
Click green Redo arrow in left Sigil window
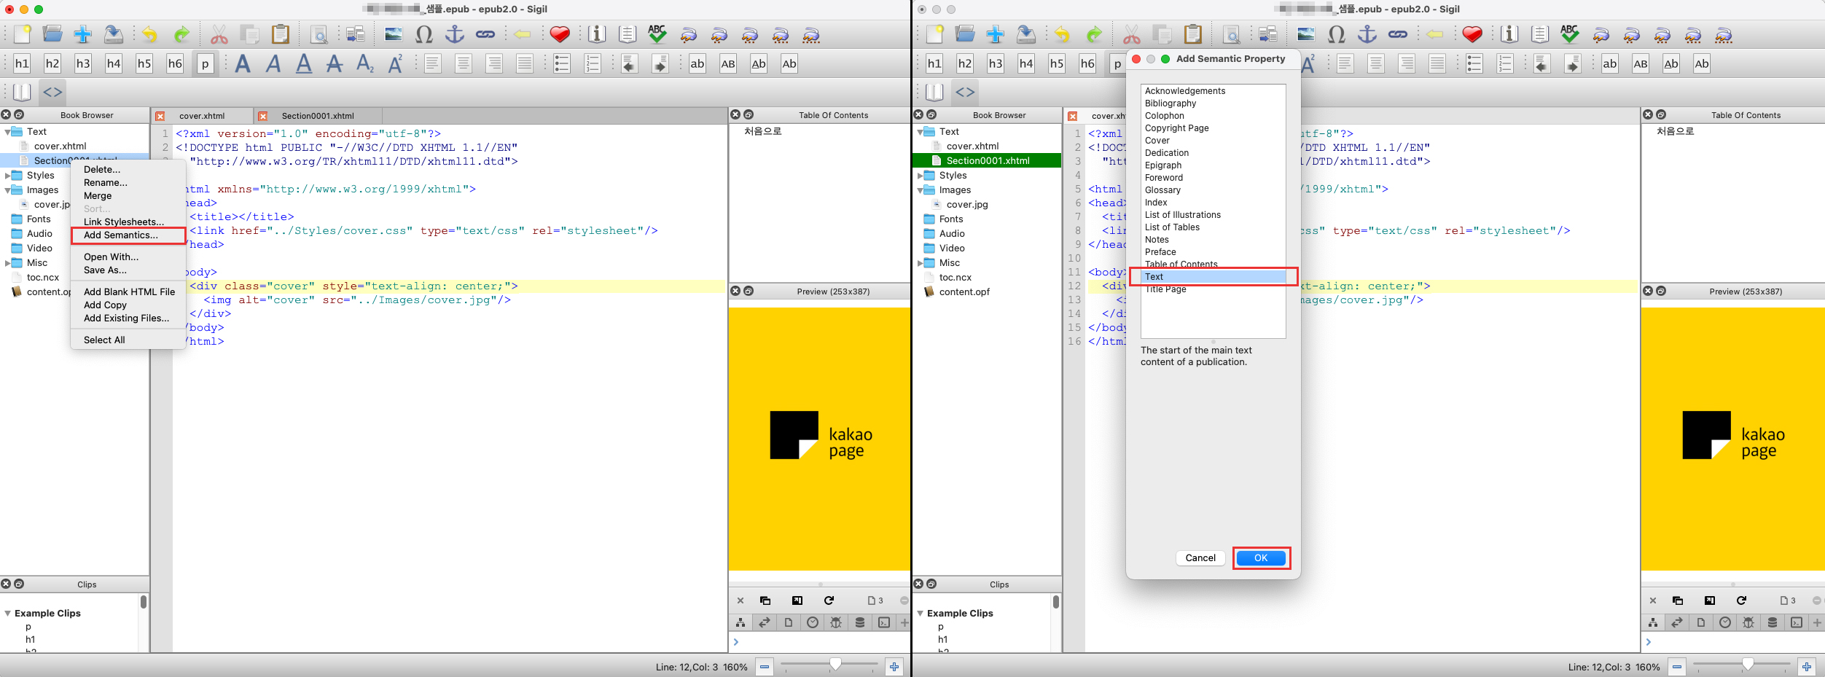tap(181, 34)
